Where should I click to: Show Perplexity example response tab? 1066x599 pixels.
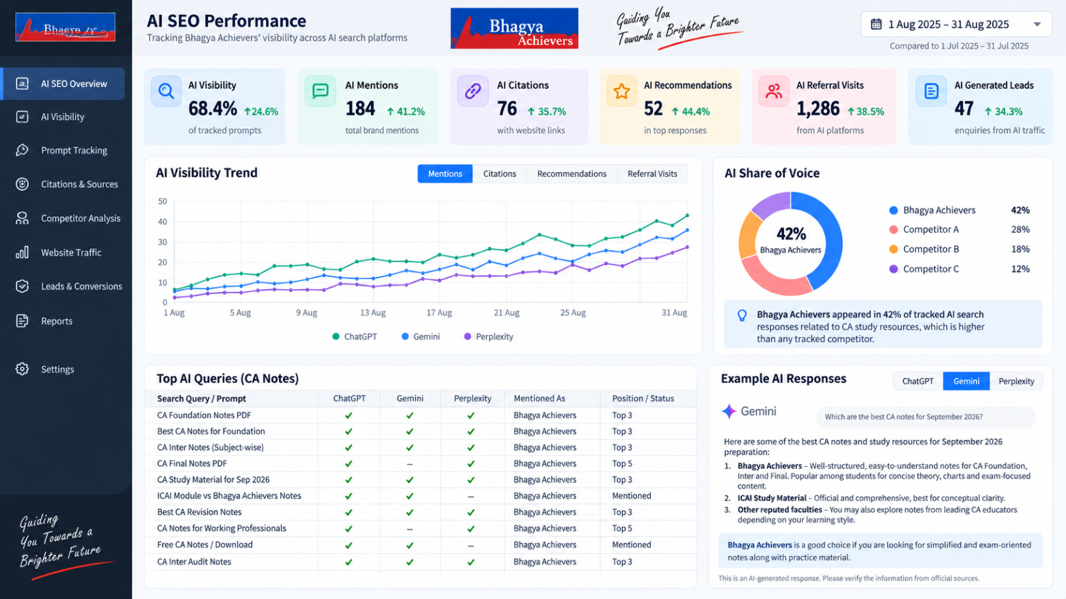(1016, 381)
